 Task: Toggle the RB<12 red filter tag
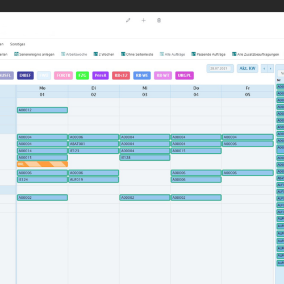(x=121, y=76)
